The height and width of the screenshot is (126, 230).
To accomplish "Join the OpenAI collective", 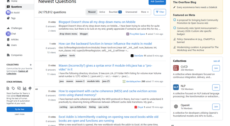I will pos(216,107).
